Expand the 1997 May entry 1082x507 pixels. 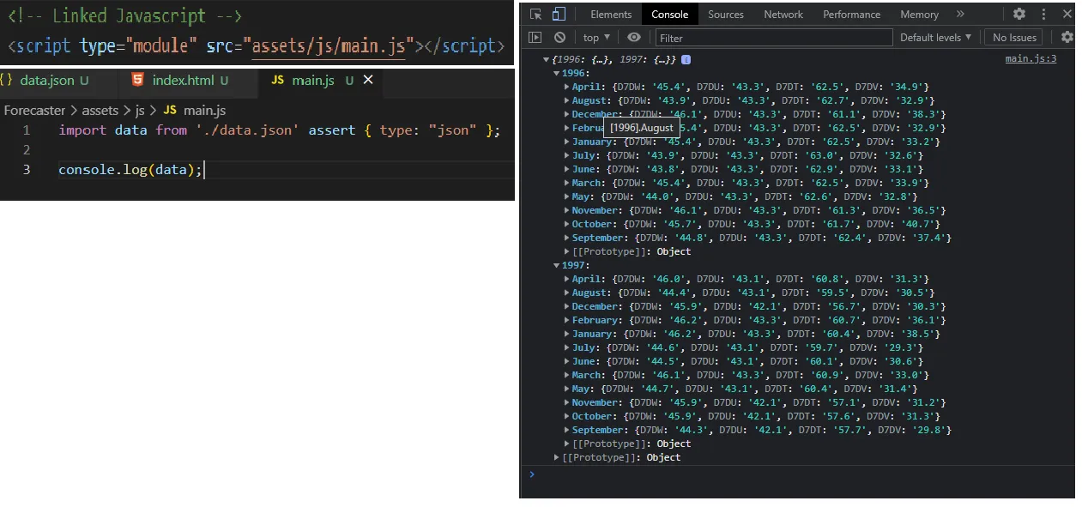click(x=566, y=389)
